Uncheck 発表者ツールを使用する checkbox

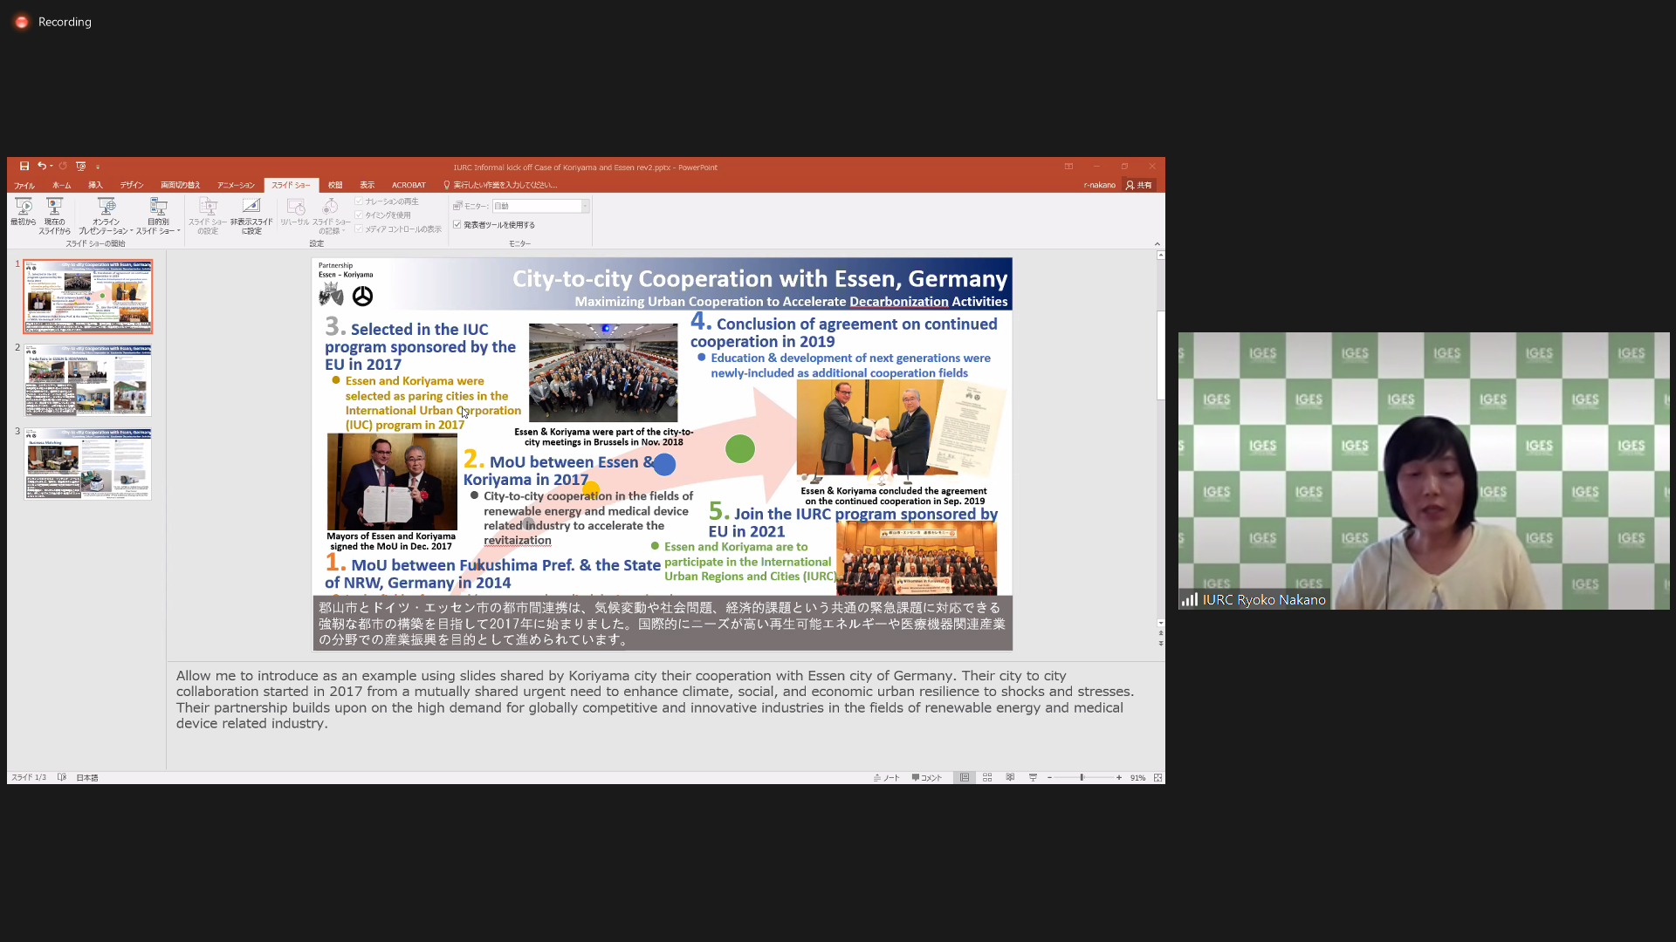tap(457, 225)
